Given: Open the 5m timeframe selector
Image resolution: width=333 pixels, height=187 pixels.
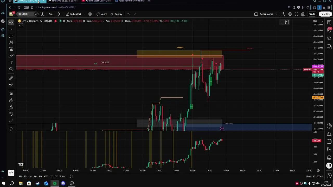Looking at the screenshot, I should (51, 14).
